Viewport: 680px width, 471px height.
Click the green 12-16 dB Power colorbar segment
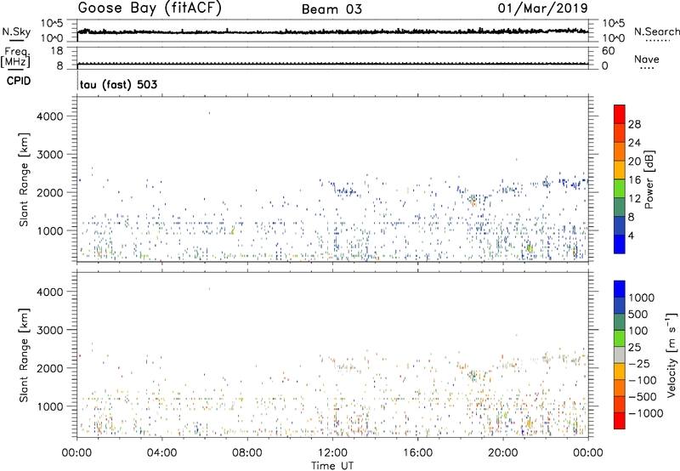(x=620, y=188)
